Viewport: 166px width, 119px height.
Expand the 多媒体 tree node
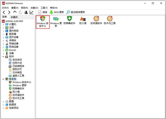click(3, 40)
